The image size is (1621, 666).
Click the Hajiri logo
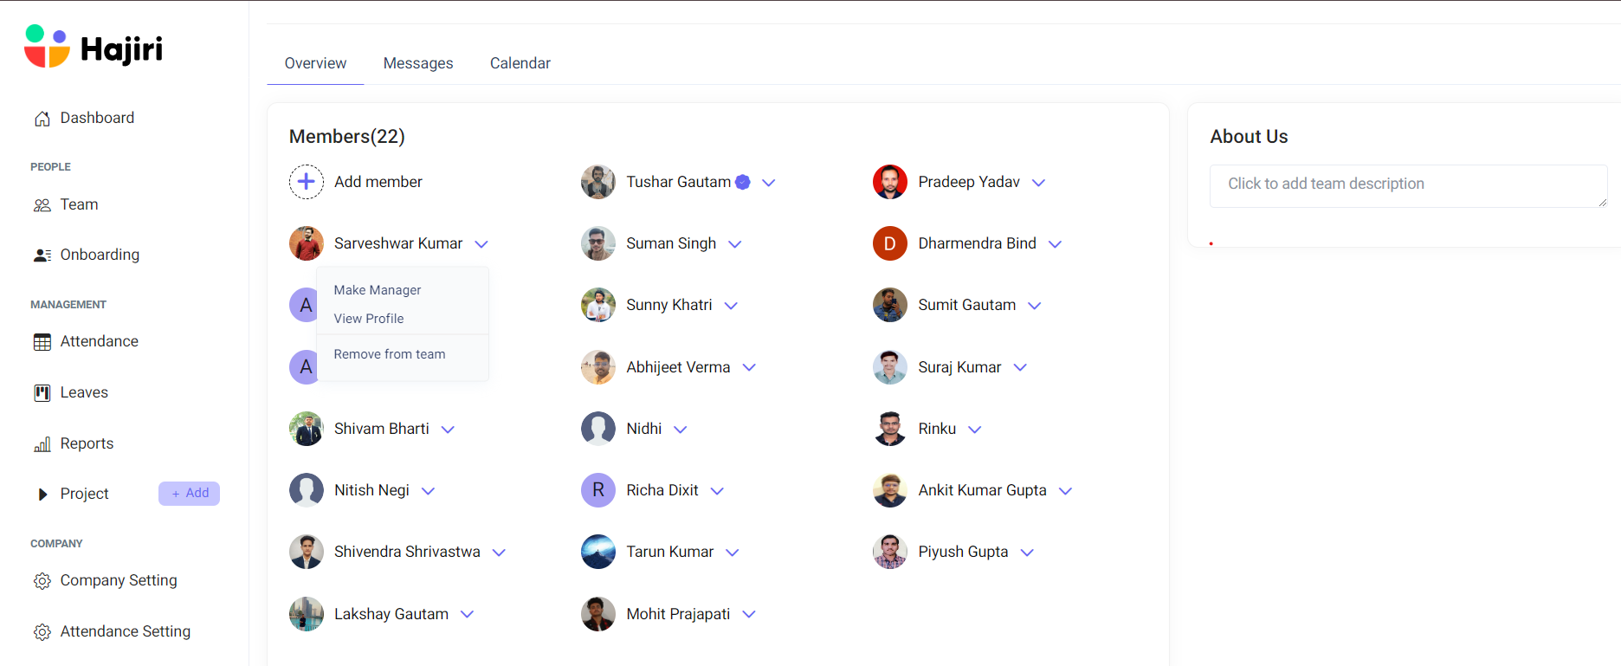click(94, 48)
